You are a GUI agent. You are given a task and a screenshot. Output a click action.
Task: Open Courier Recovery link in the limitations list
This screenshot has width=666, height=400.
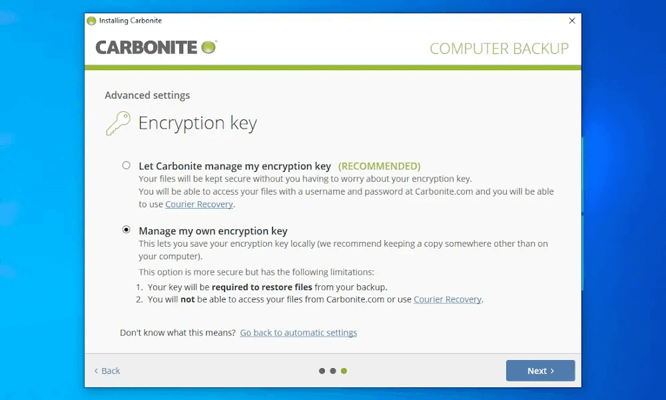(448, 300)
